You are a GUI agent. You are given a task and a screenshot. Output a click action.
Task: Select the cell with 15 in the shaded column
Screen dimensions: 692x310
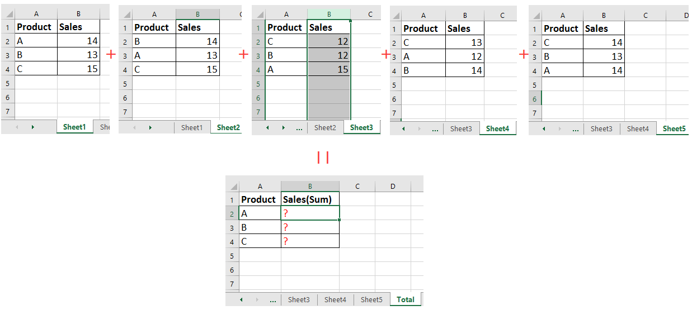click(x=329, y=69)
